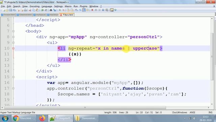Click the New file toolbar icon
Screen dimensions: 216x122
point(4,10)
